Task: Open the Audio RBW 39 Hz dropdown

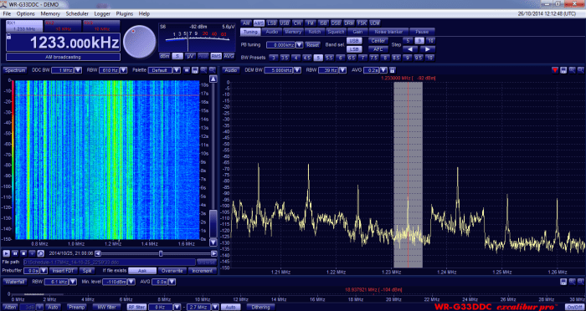Action: (x=342, y=70)
